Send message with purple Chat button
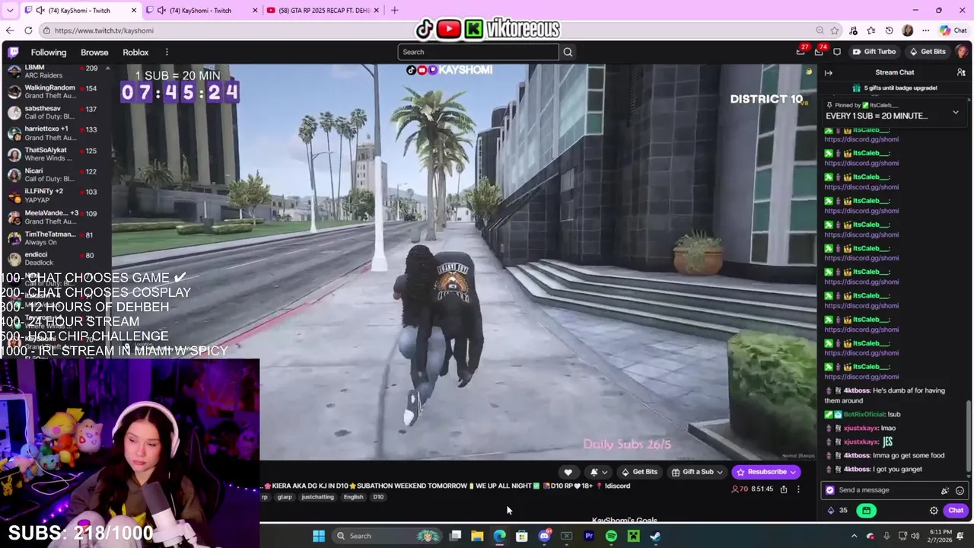 pyautogui.click(x=956, y=511)
